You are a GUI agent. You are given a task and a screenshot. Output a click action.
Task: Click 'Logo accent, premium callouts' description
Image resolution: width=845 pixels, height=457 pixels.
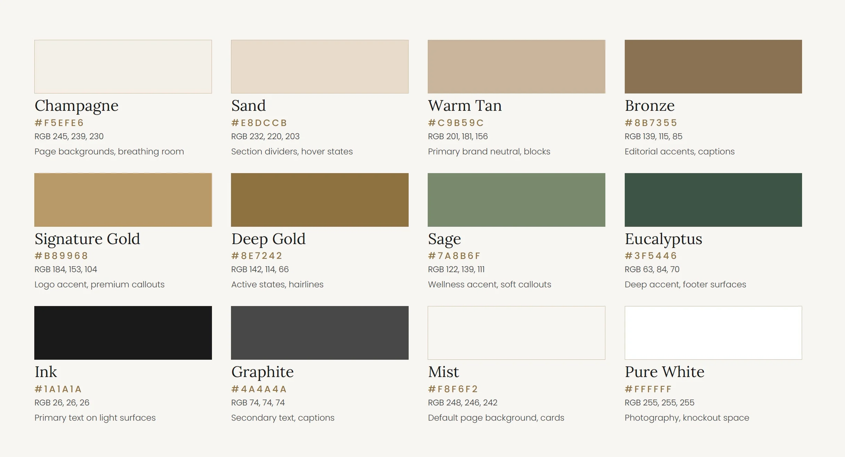(99, 285)
